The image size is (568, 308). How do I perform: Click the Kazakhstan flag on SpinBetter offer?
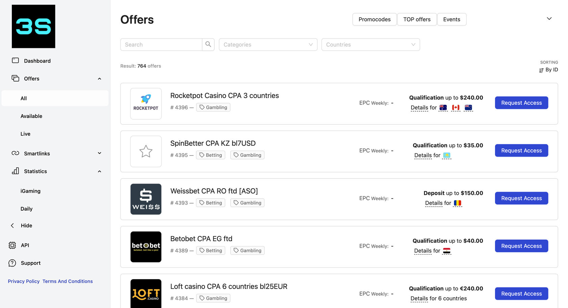click(x=447, y=155)
